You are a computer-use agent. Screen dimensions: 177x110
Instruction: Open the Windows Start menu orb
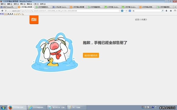(x=3, y=108)
